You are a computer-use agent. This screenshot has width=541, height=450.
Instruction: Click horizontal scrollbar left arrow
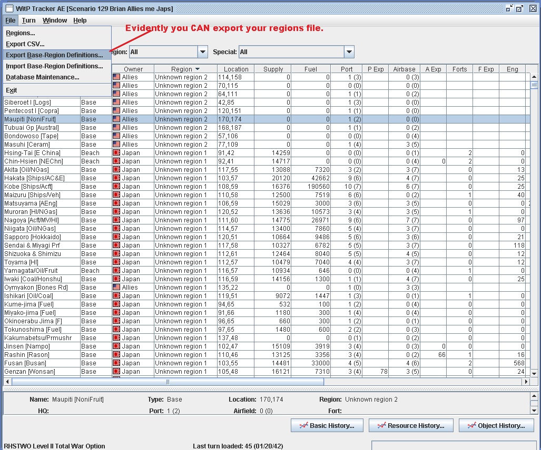[7, 382]
